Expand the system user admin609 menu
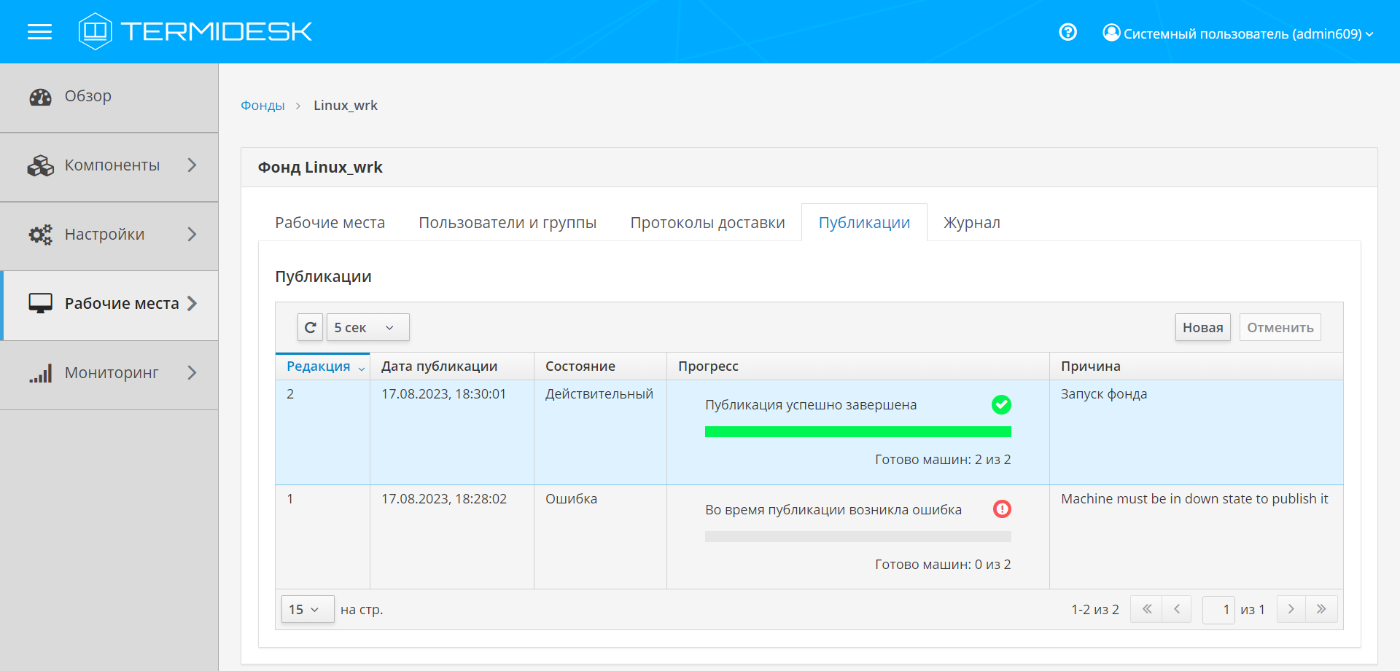Viewport: 1400px width, 671px height. pos(1238,34)
